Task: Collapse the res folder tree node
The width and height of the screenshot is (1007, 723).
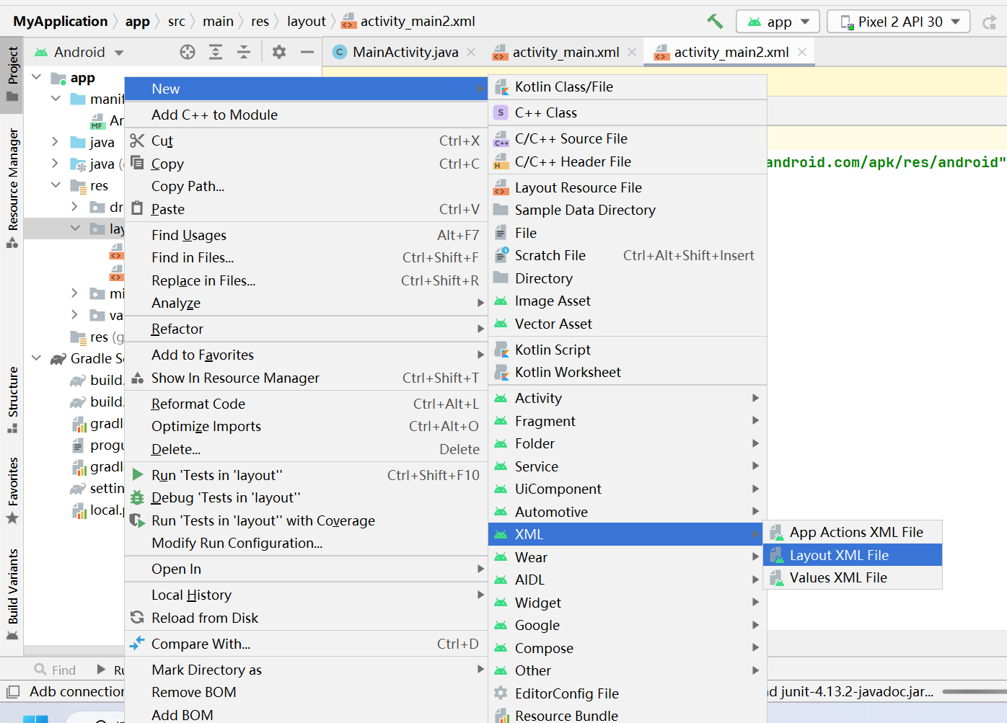Action: [56, 185]
